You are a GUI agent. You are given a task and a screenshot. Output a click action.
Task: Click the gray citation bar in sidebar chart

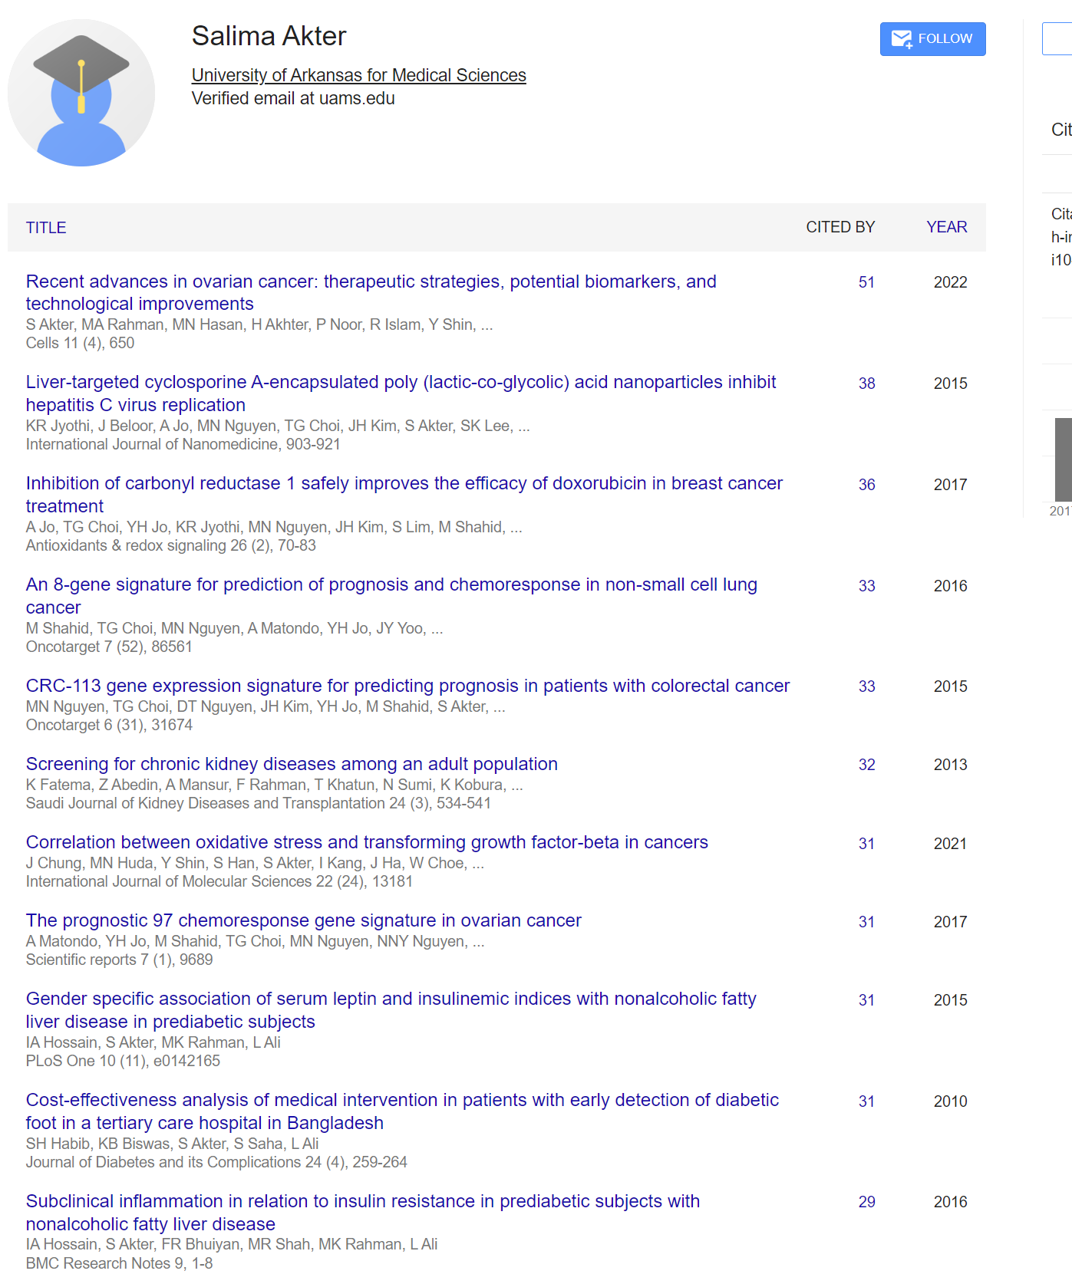pyautogui.click(x=1064, y=459)
